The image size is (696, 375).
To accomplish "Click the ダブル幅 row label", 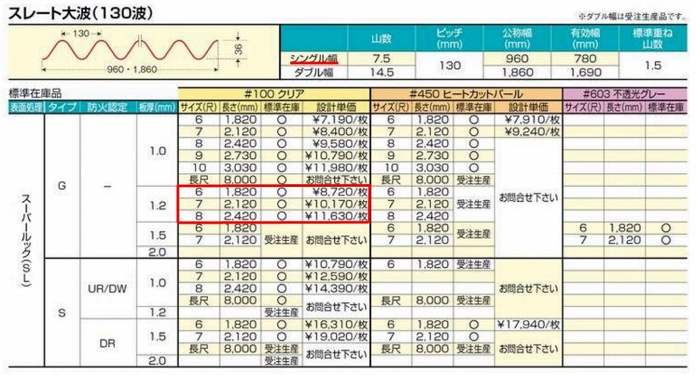I will 313,71.
